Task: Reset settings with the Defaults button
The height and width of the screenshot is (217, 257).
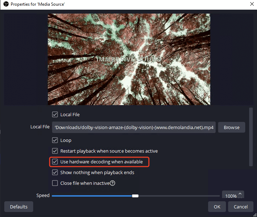Action: click(19, 207)
